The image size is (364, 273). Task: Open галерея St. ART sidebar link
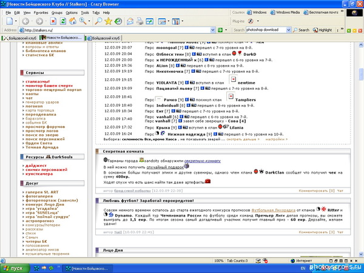42,192
